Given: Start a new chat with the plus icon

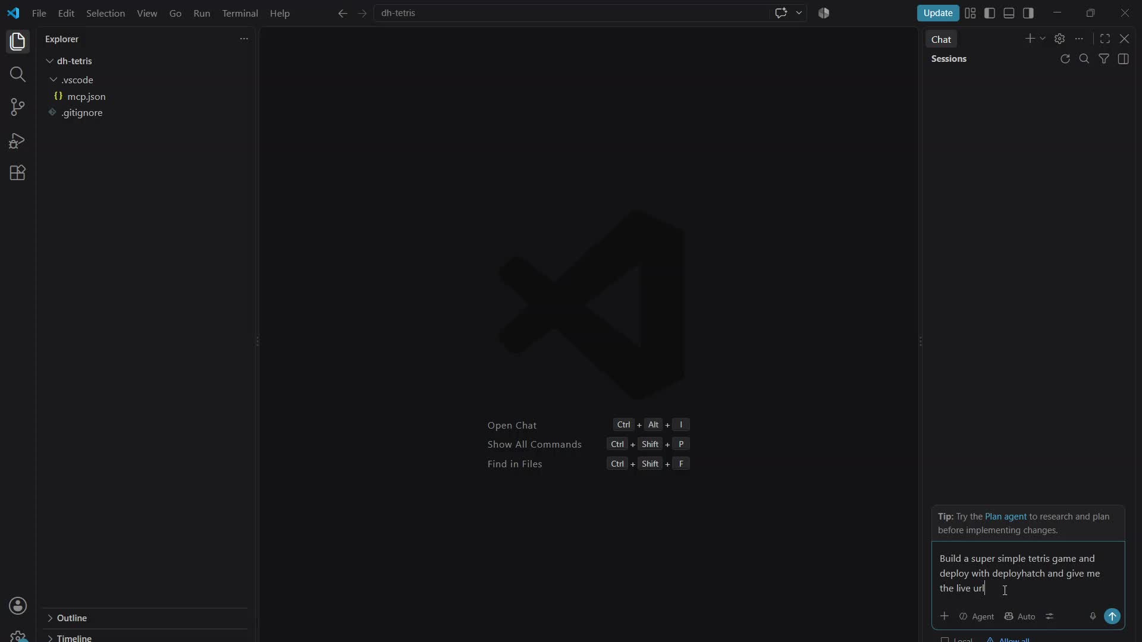Looking at the screenshot, I should coord(1030,39).
